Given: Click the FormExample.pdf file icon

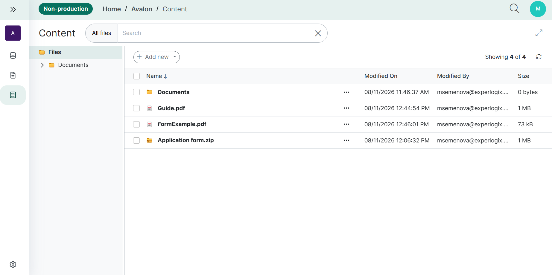Looking at the screenshot, I should pos(150,125).
